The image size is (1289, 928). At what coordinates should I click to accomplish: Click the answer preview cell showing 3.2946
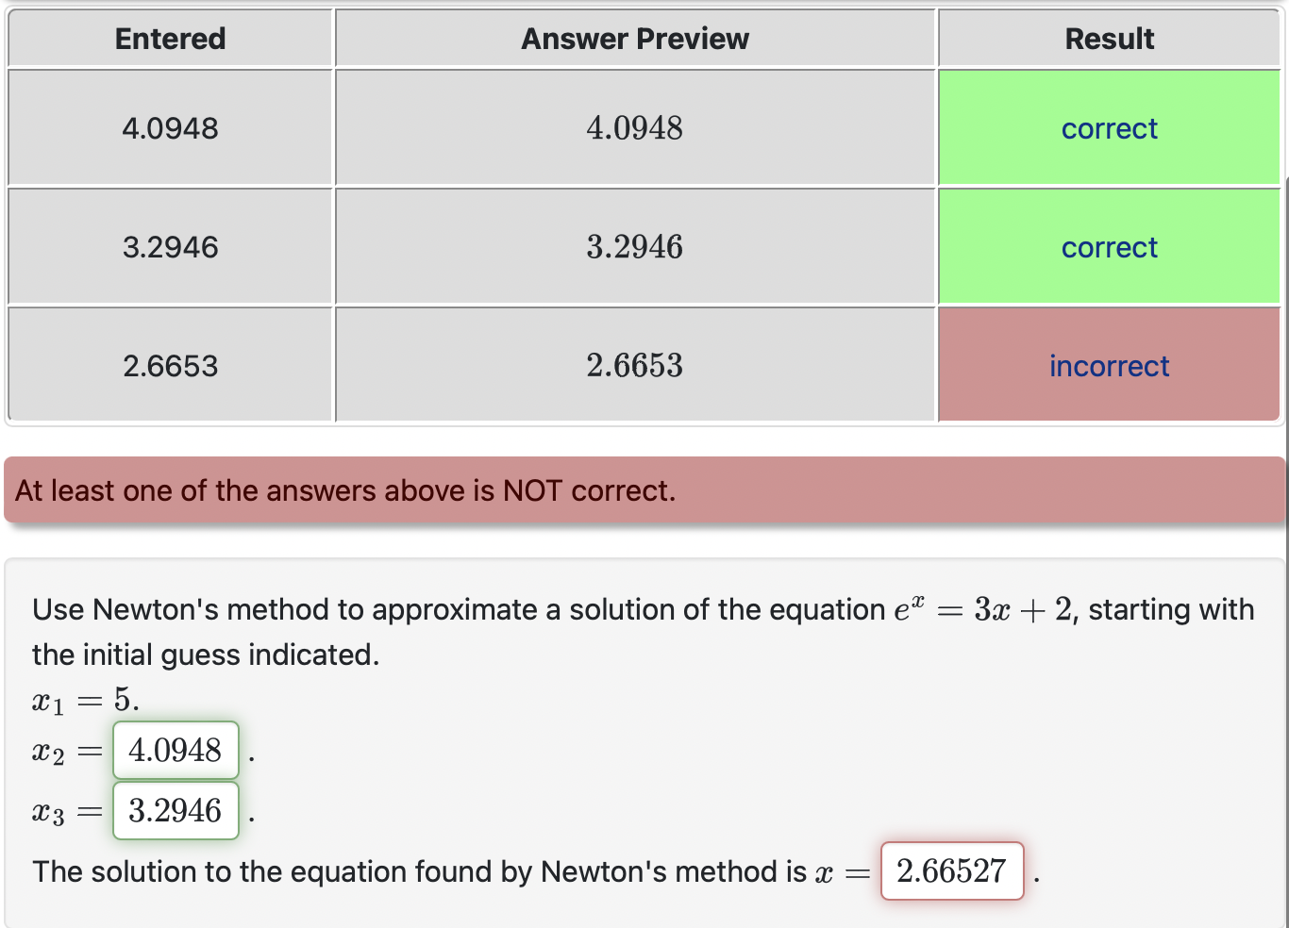tap(634, 247)
